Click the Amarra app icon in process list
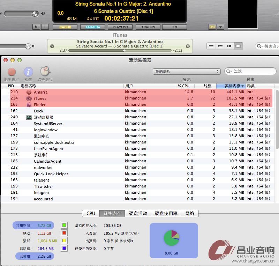Viewport: 279px width, 266px height. (29, 92)
